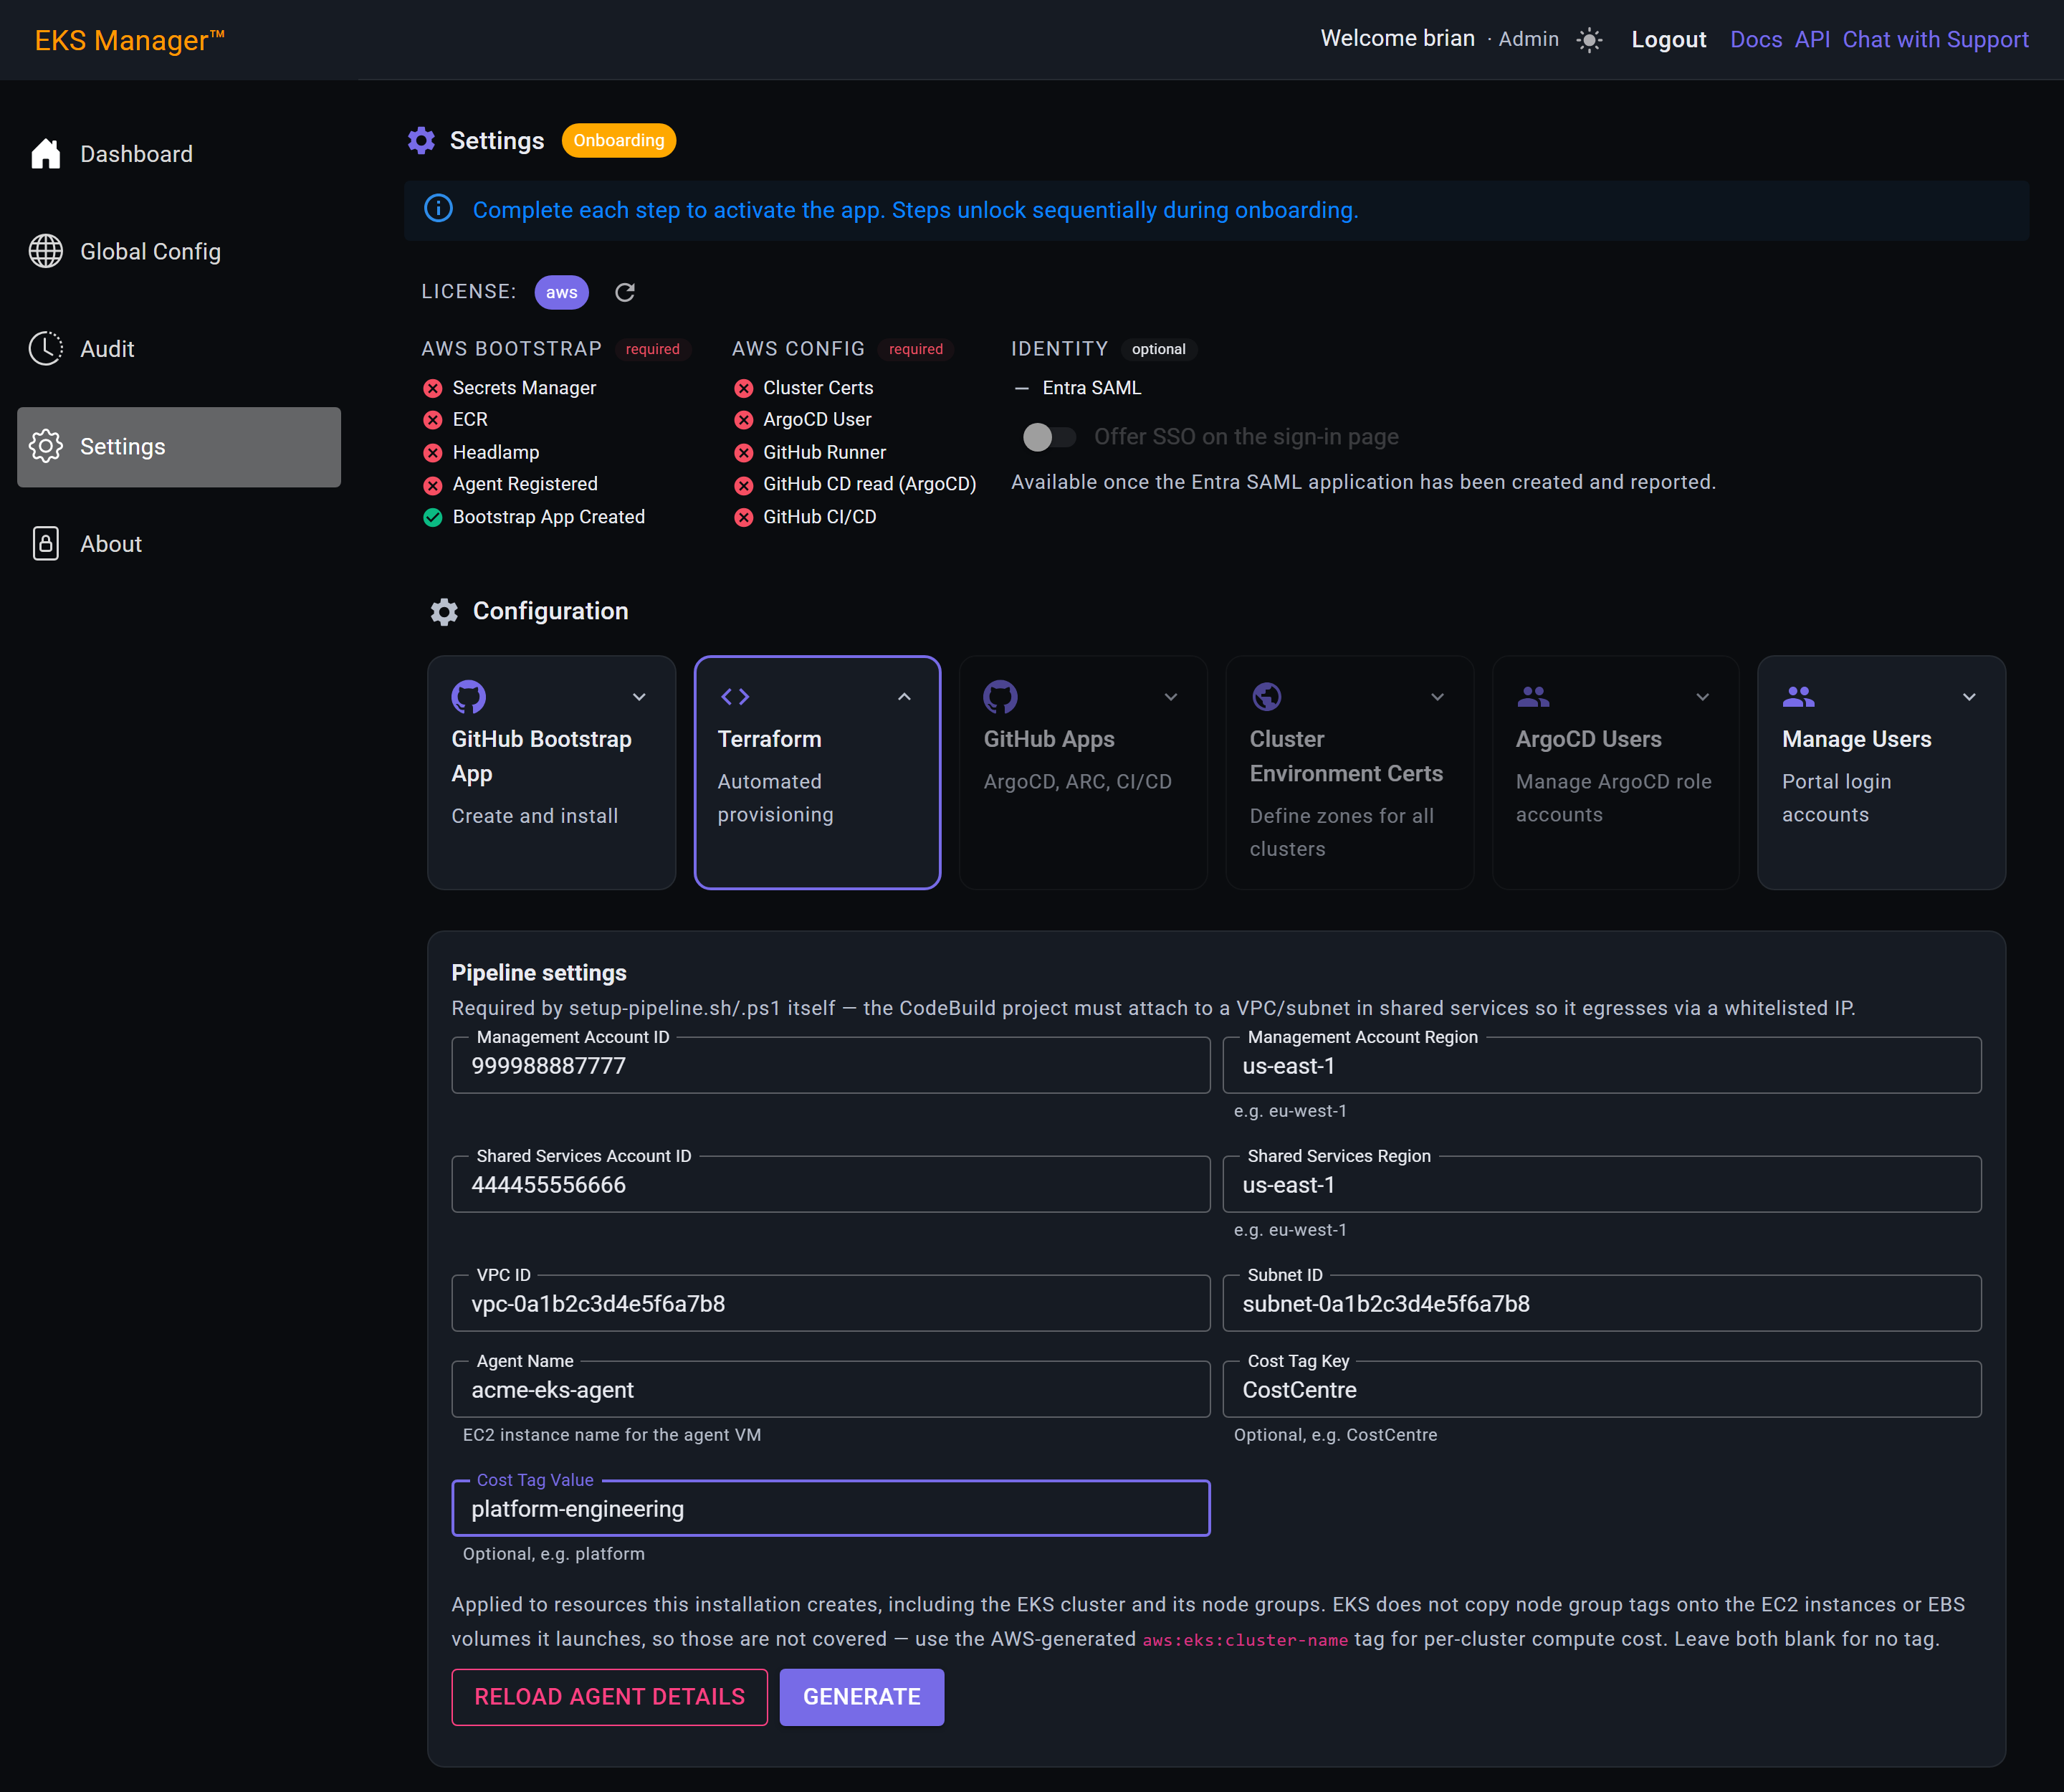The width and height of the screenshot is (2064, 1792).
Task: Click the red X status icon for Cluster Certs
Action: click(744, 388)
